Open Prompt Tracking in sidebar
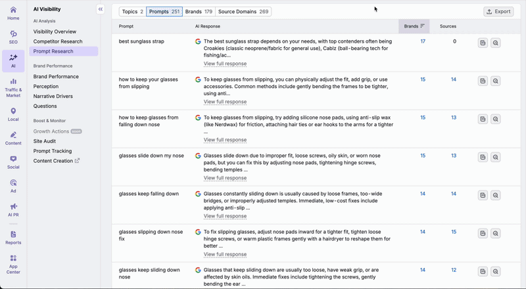 (x=53, y=151)
